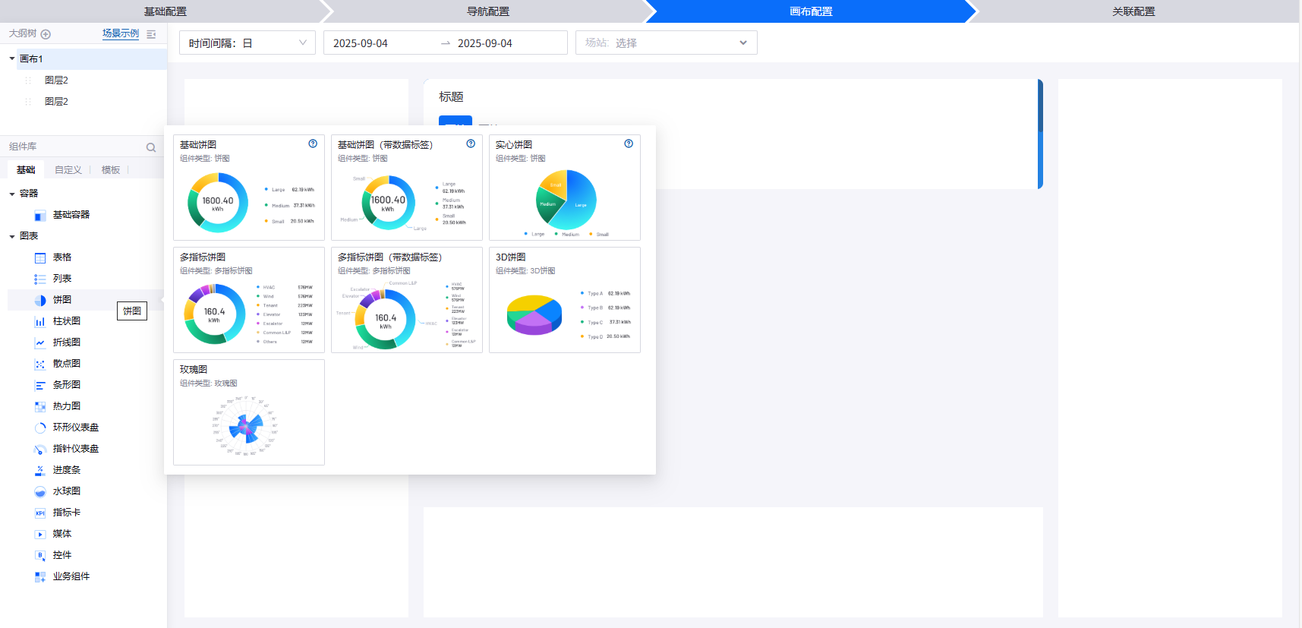Go to the 关联配置 step
Screen dimensions: 1302x628
pyautogui.click(x=1133, y=11)
